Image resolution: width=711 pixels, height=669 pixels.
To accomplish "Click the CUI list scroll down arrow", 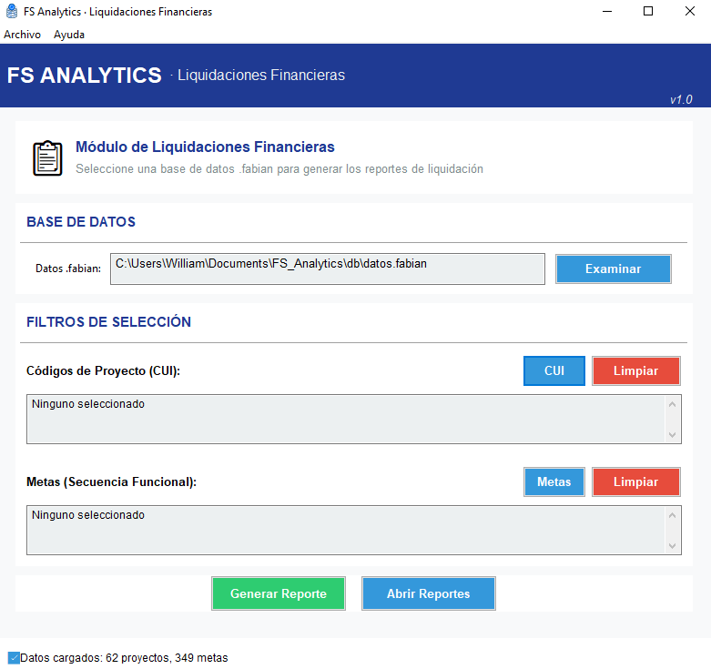I will pos(672,435).
